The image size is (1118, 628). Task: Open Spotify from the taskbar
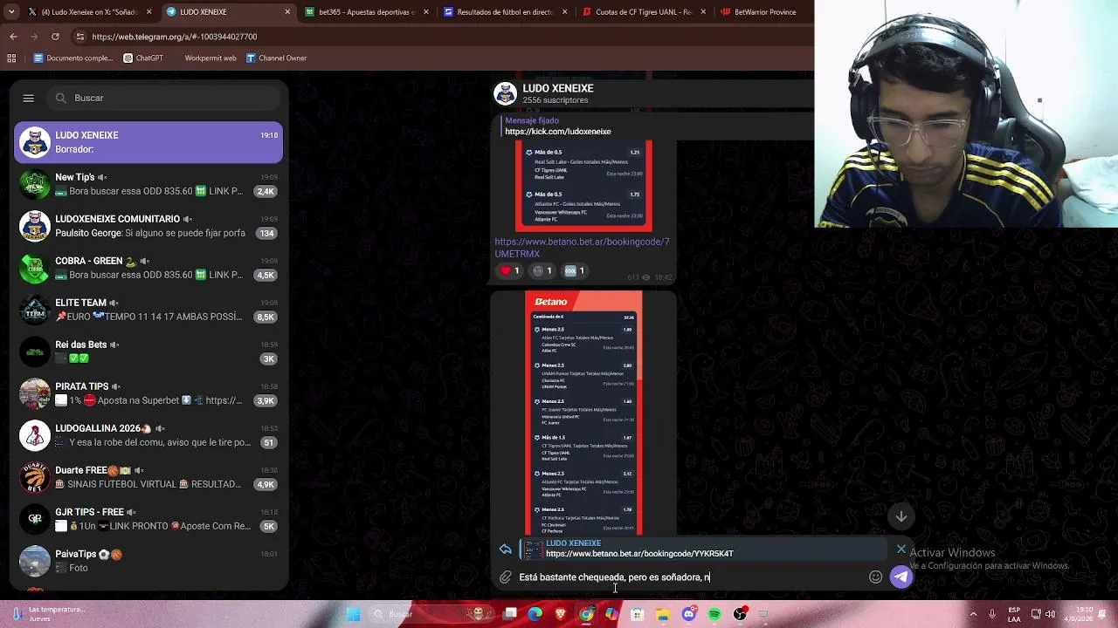click(x=714, y=614)
